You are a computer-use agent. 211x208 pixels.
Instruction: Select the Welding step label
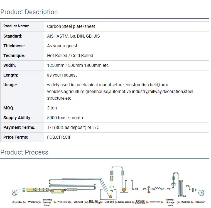[33, 202]
